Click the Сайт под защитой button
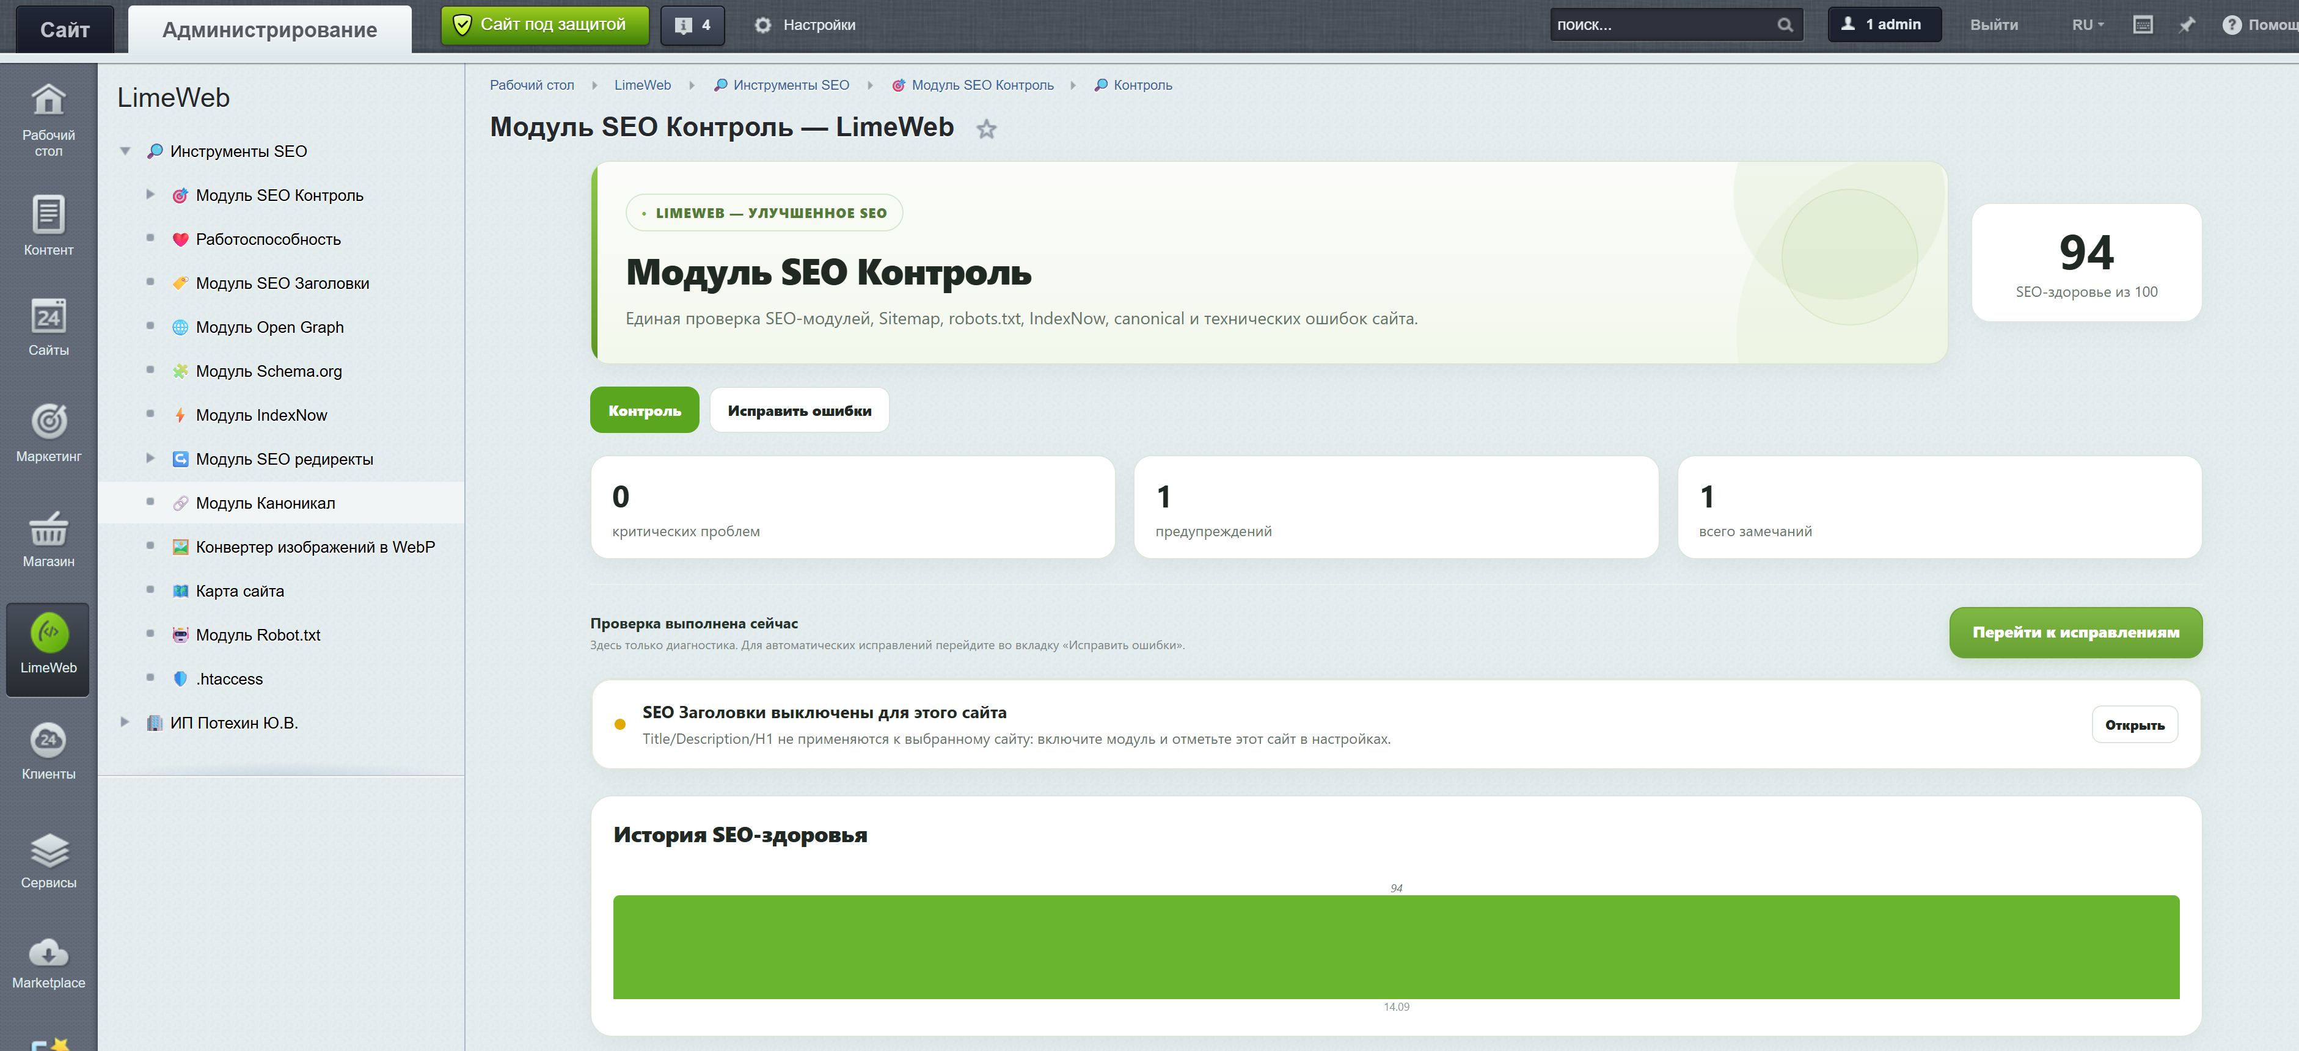The height and width of the screenshot is (1051, 2299). tap(546, 25)
